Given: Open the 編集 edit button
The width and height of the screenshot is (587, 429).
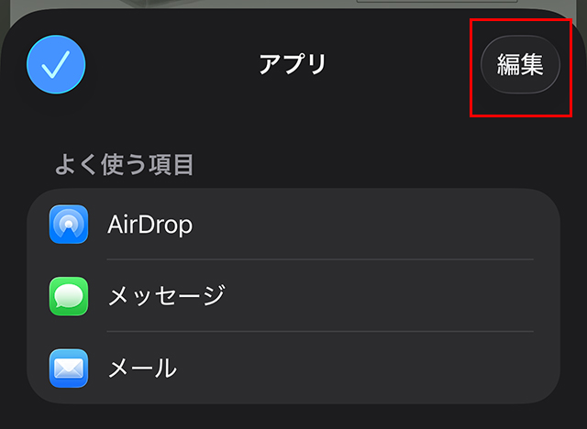Looking at the screenshot, I should [x=520, y=64].
